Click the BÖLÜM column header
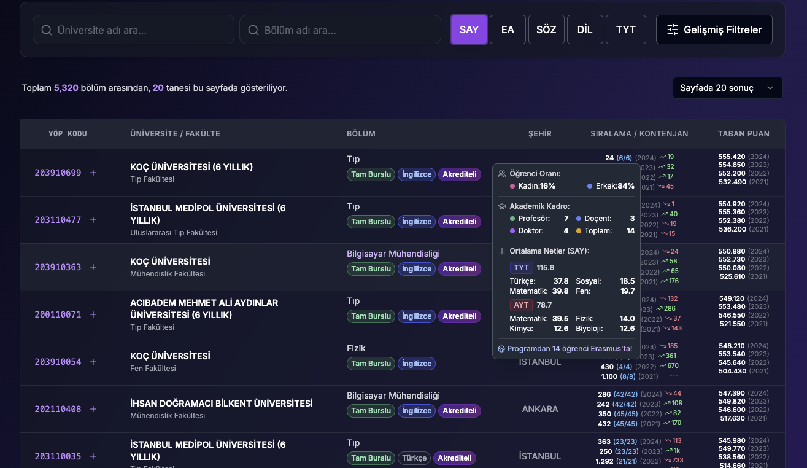The height and width of the screenshot is (468, 807). [x=361, y=134]
